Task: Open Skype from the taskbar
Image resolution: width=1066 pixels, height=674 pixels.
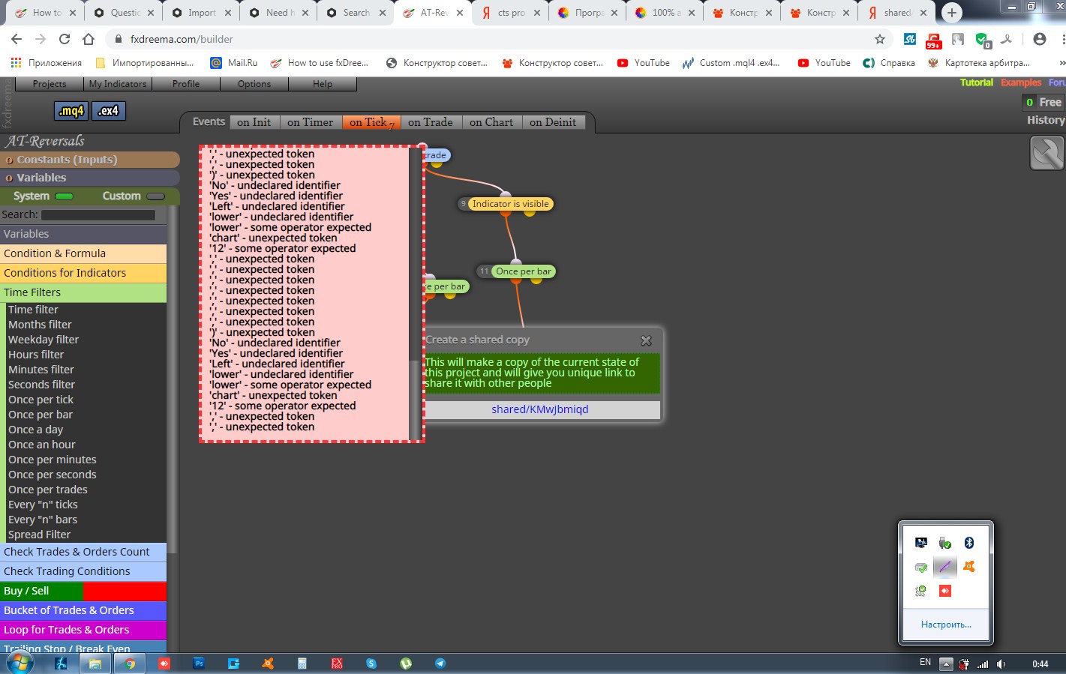Action: click(371, 664)
